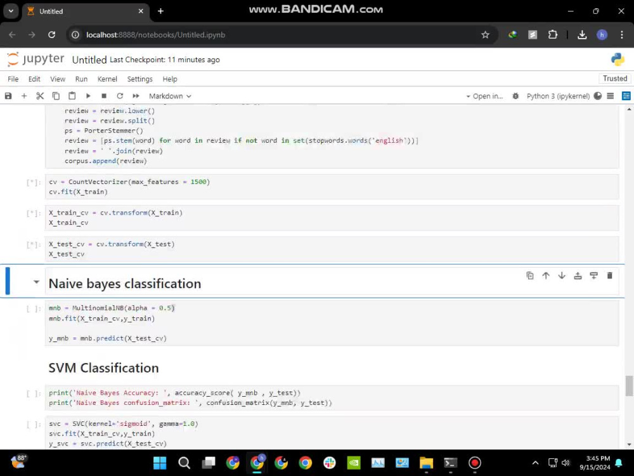Open the taskbar clock and date

point(595,463)
